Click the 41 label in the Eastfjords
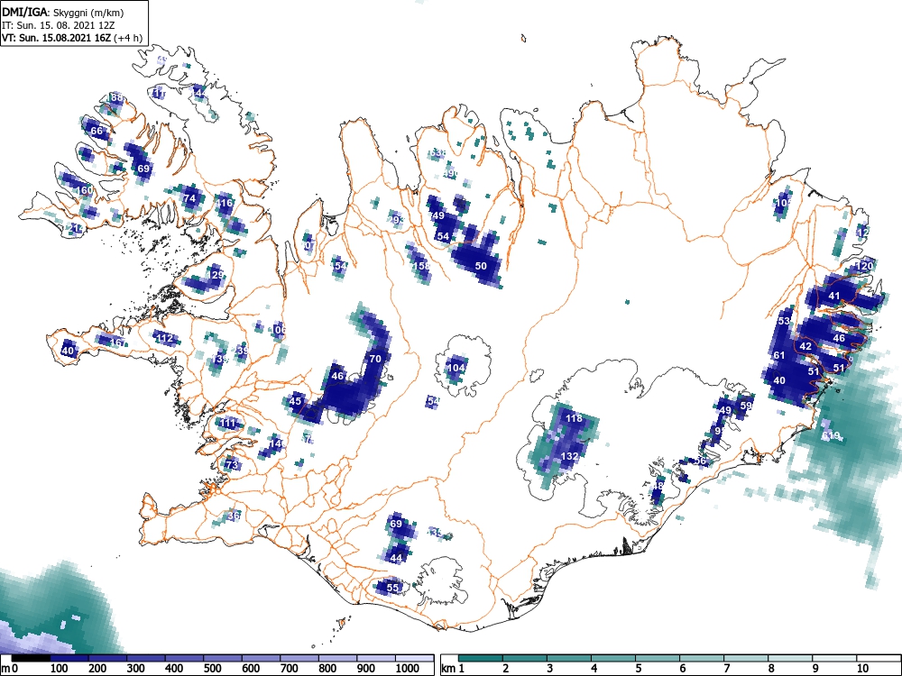This screenshot has height=676, width=902. click(x=834, y=296)
